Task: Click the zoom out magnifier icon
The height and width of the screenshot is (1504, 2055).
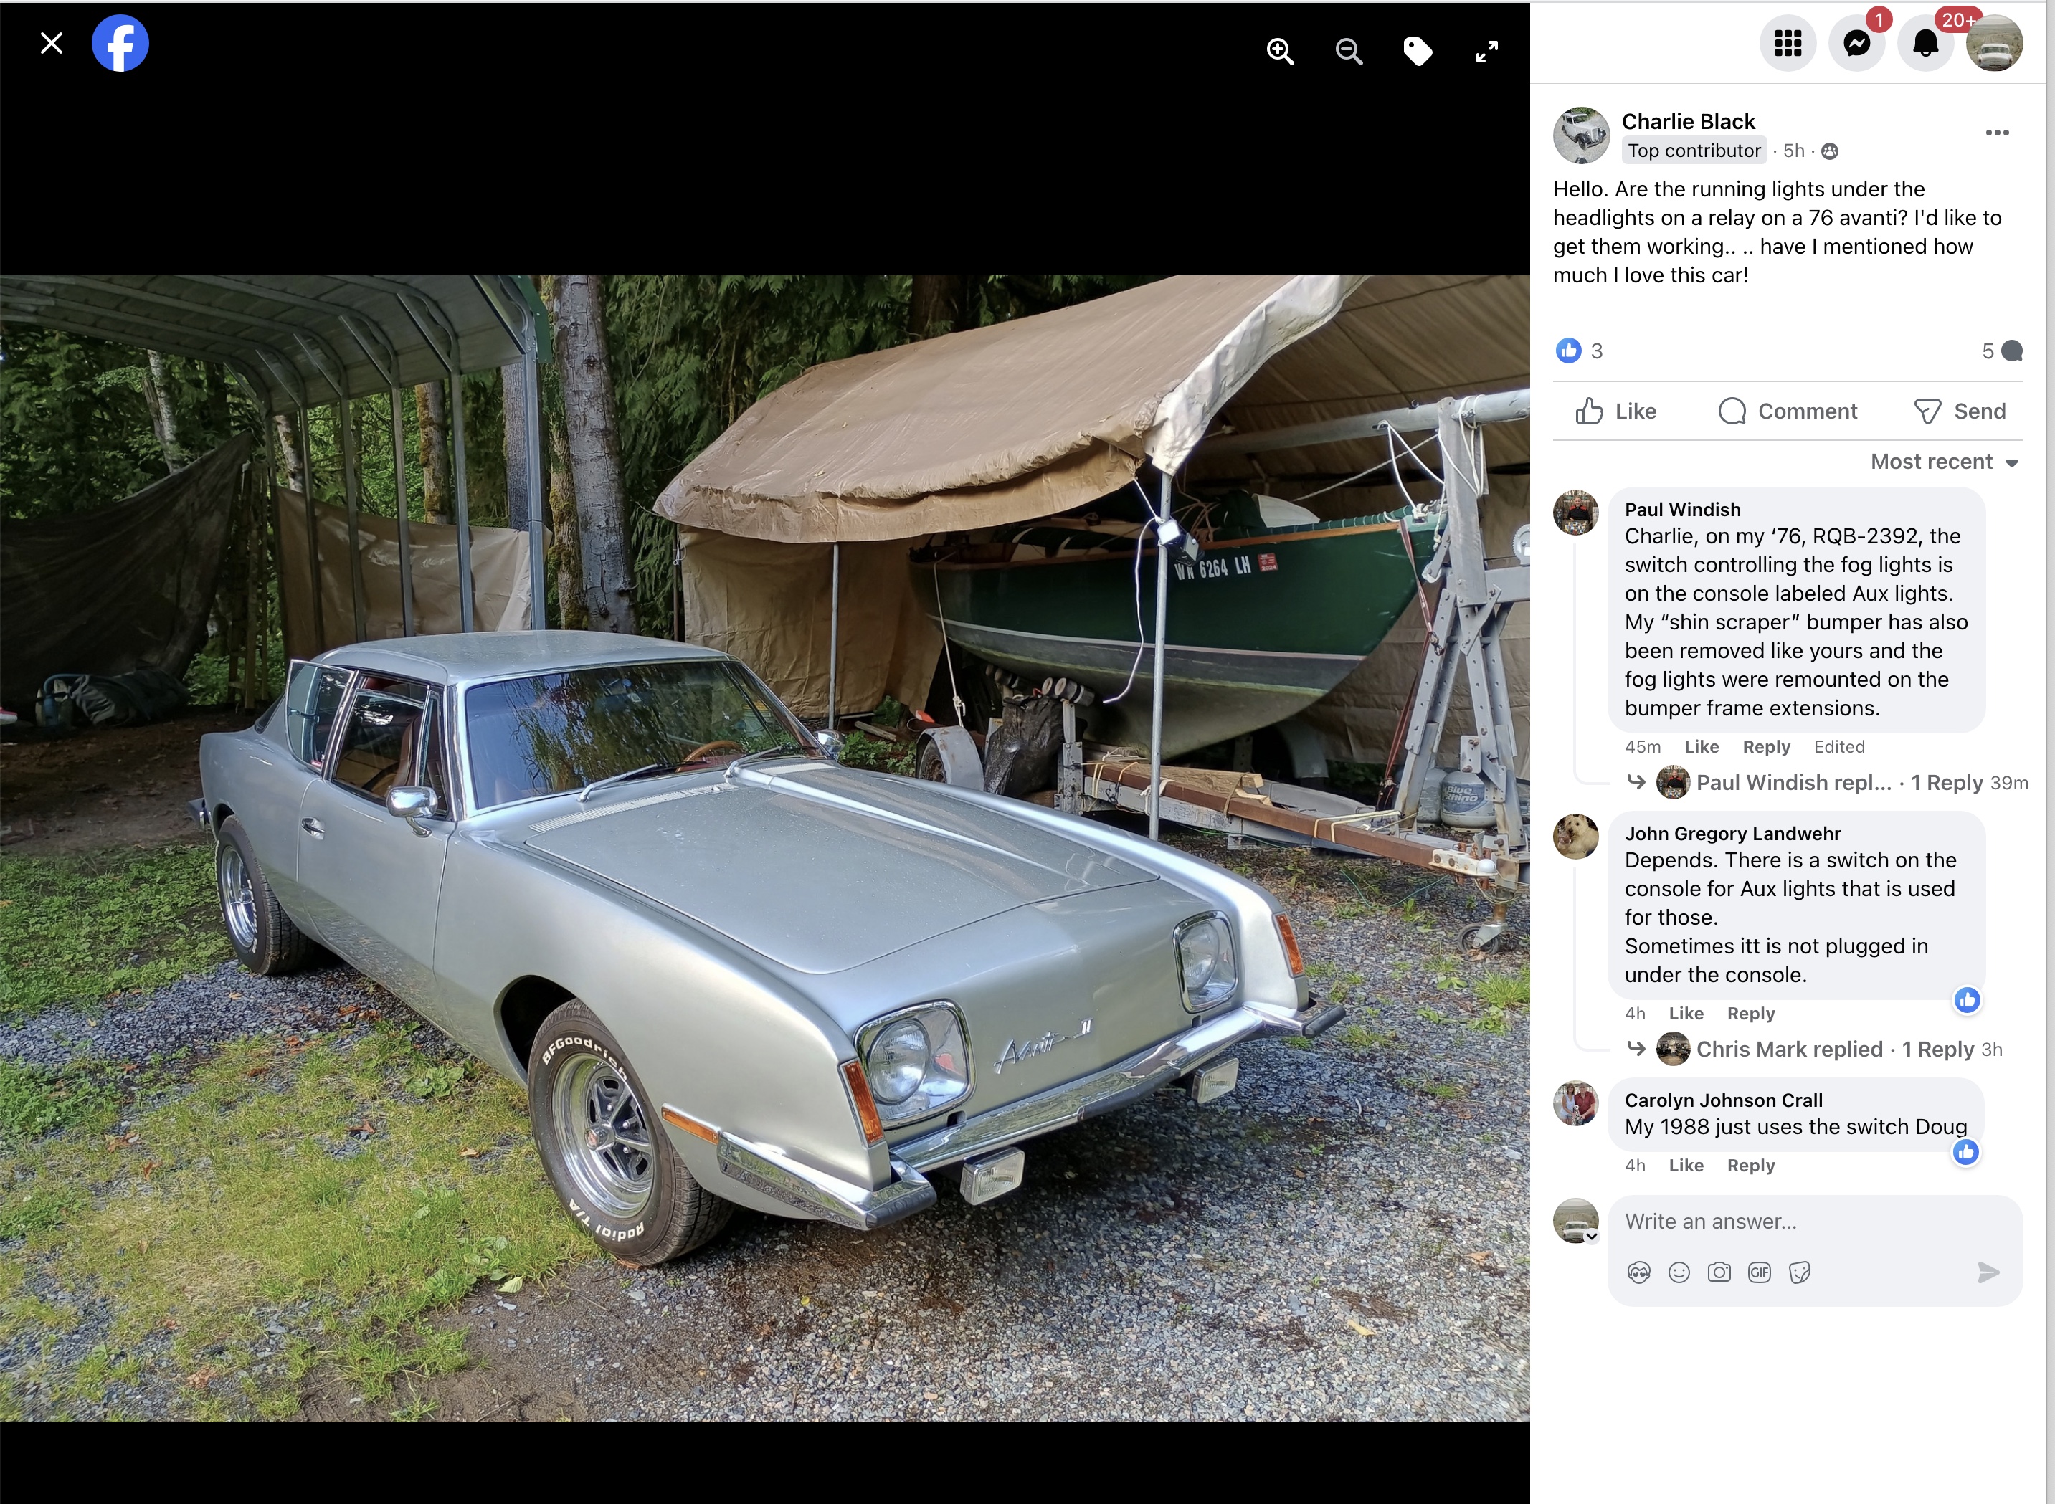Action: pos(1349,52)
